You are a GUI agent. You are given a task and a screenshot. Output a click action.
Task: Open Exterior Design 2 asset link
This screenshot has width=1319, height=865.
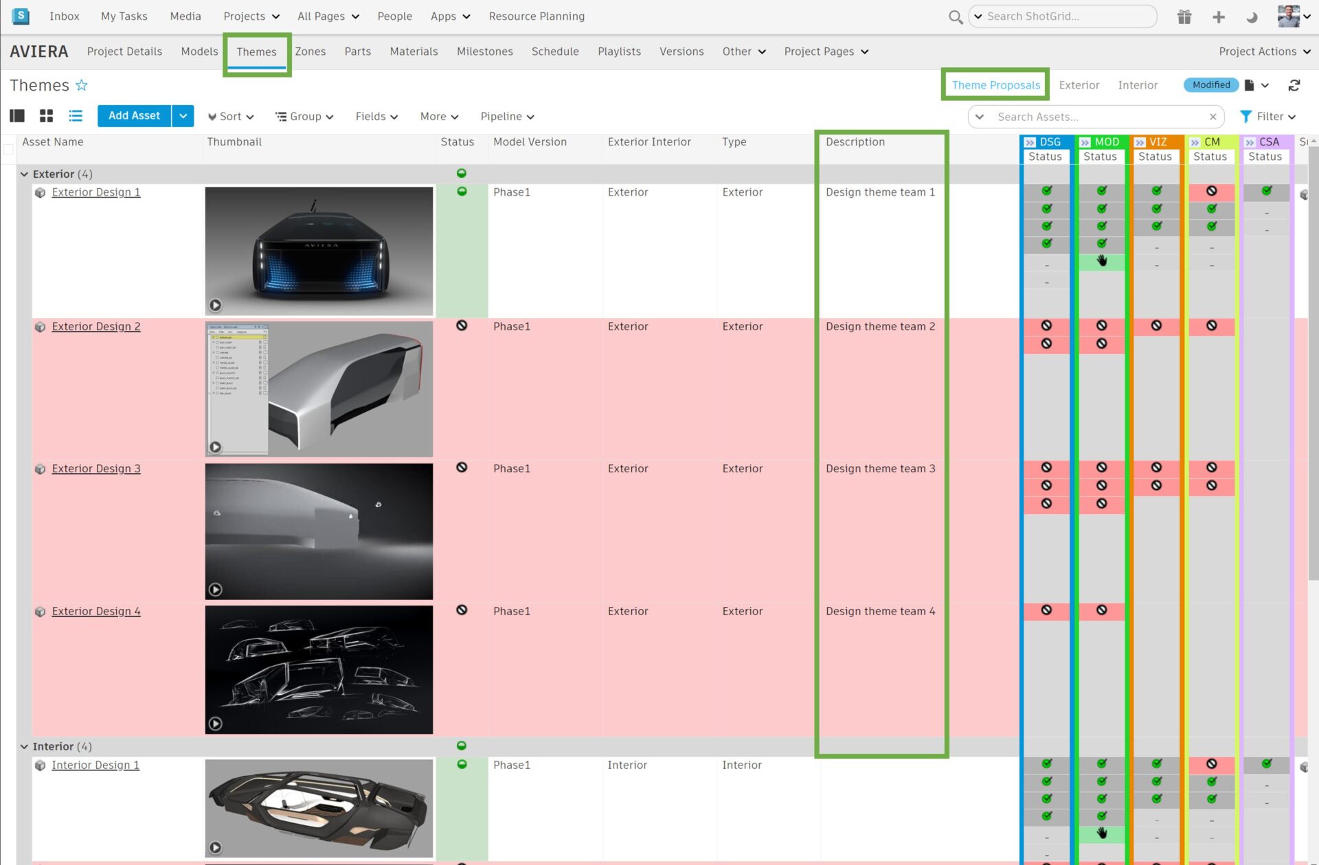pos(95,327)
